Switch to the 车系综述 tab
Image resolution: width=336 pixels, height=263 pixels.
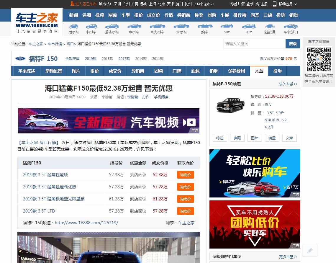[27, 71]
